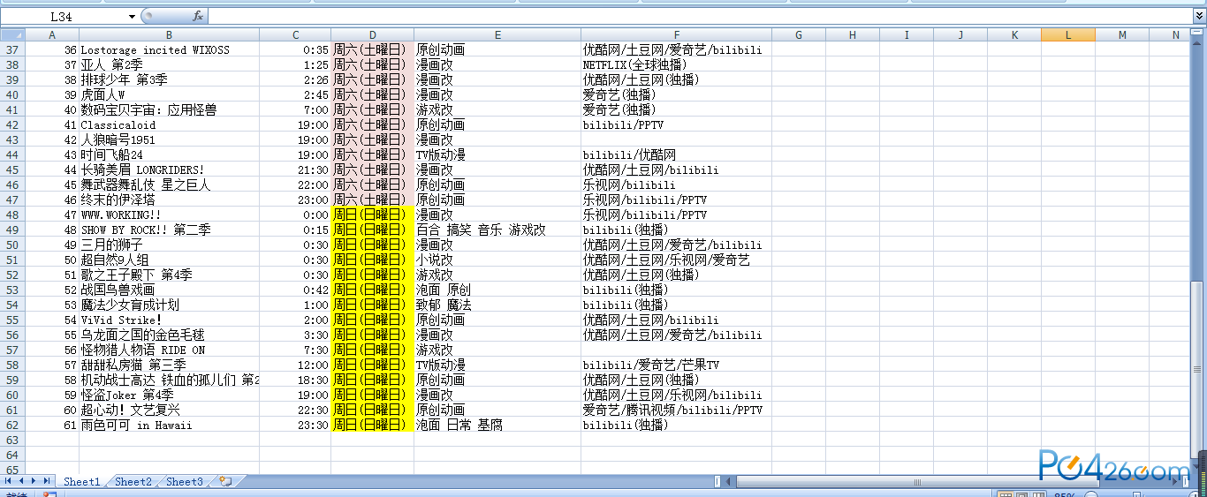1207x497 pixels.
Task: Click cell '长骑美眉 LONGRIDERS!'
Action: pyautogui.click(x=170, y=169)
